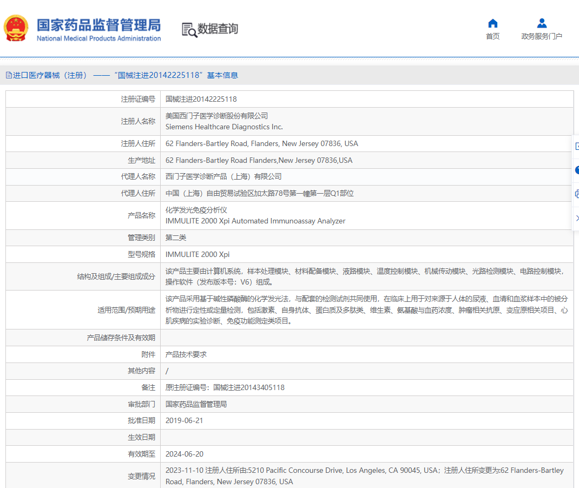
Task: Open the 产品技术要求 attachment
Action: (x=186, y=354)
